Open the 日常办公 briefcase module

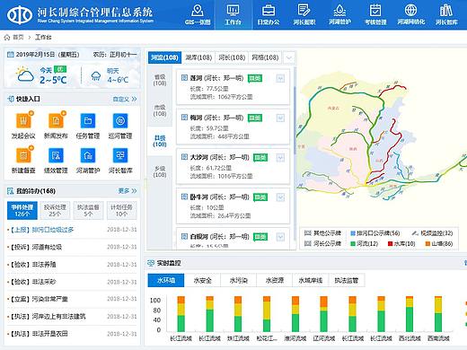pyautogui.click(x=269, y=14)
